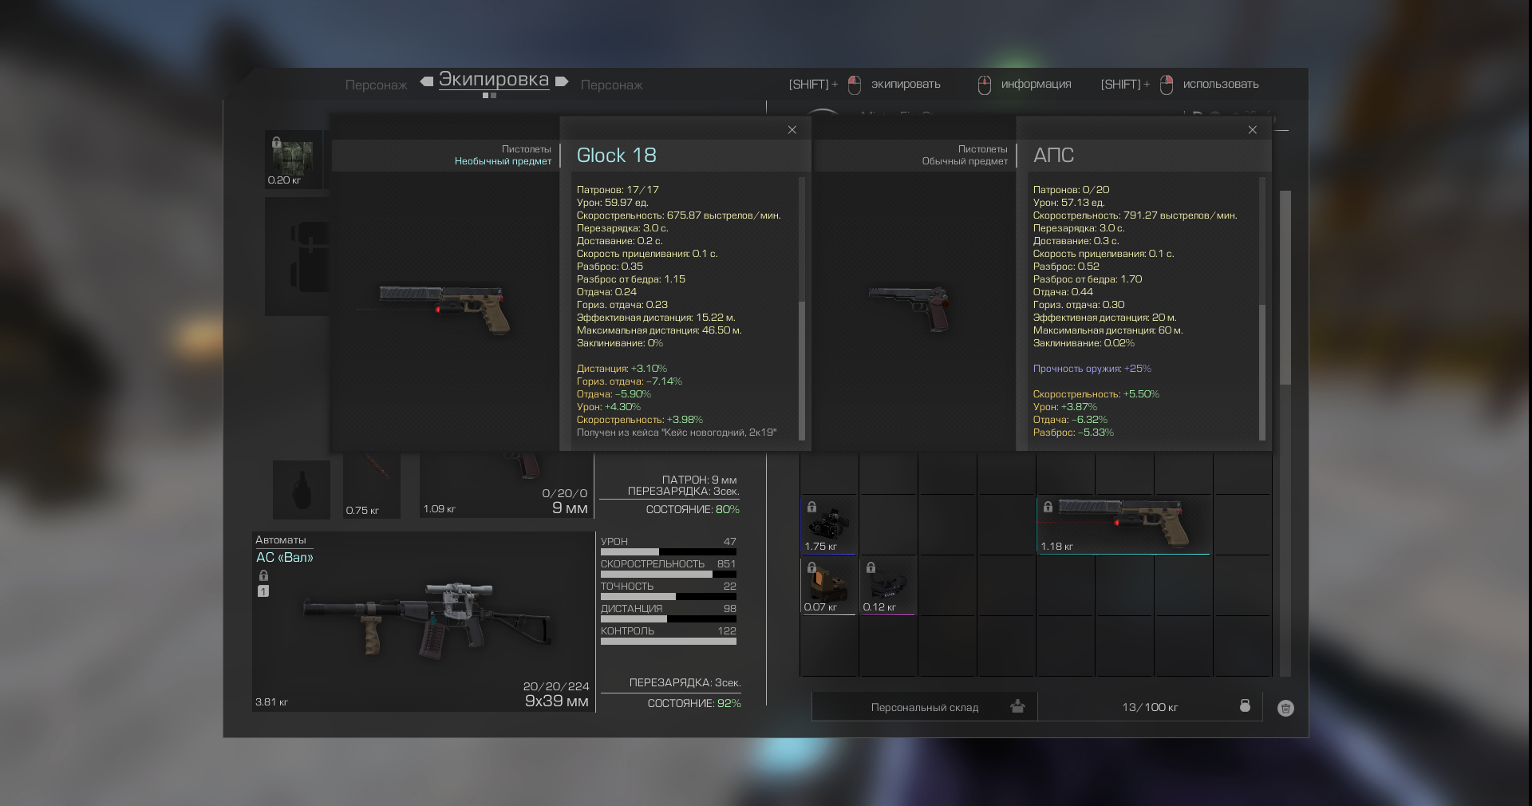Click slot number 1 badge
This screenshot has height=806, width=1532.
[263, 591]
